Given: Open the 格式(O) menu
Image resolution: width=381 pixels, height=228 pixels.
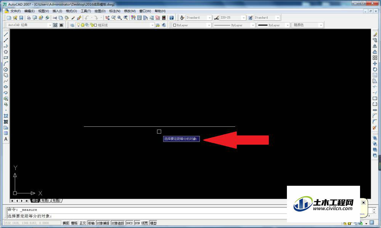Looking at the screenshot, I should point(71,11).
